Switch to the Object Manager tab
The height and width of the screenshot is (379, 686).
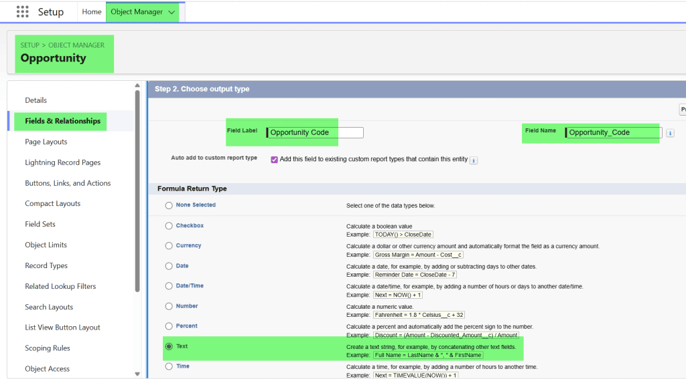(137, 12)
